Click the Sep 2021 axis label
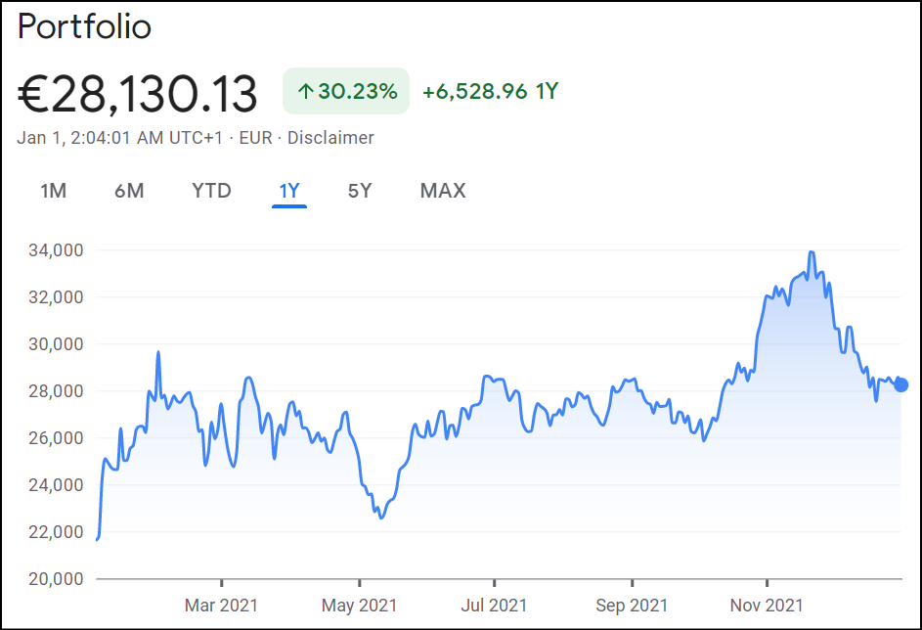Image resolution: width=922 pixels, height=630 pixels. click(632, 606)
